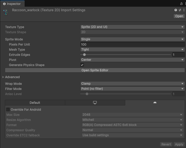This screenshot has width=186, height=148.
Task: Open the Inspector help reference icon
Action: [x=176, y=10]
